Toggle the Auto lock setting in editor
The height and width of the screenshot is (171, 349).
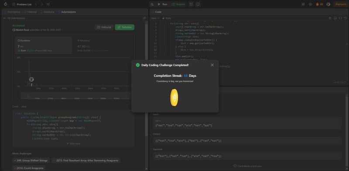point(167,18)
